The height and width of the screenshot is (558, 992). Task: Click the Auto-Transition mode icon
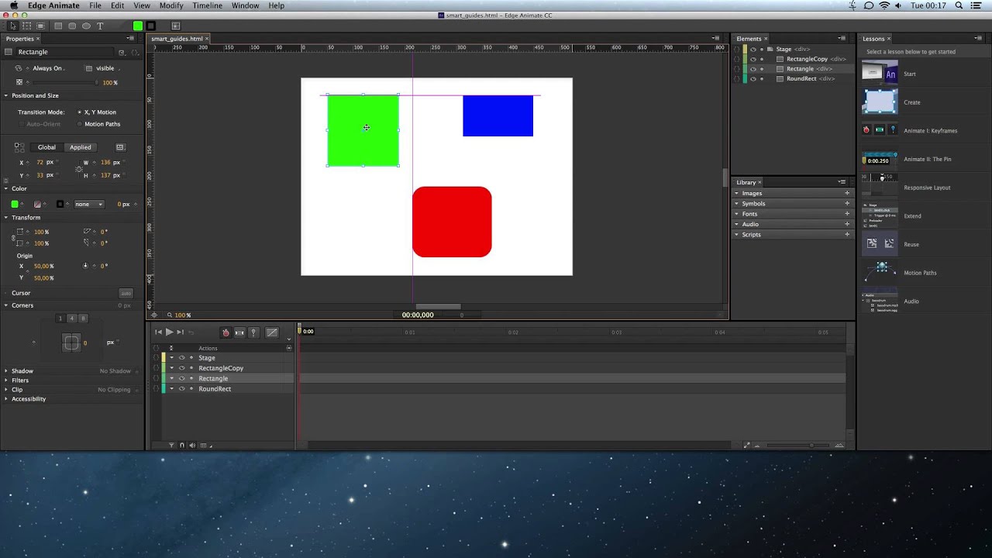(239, 332)
